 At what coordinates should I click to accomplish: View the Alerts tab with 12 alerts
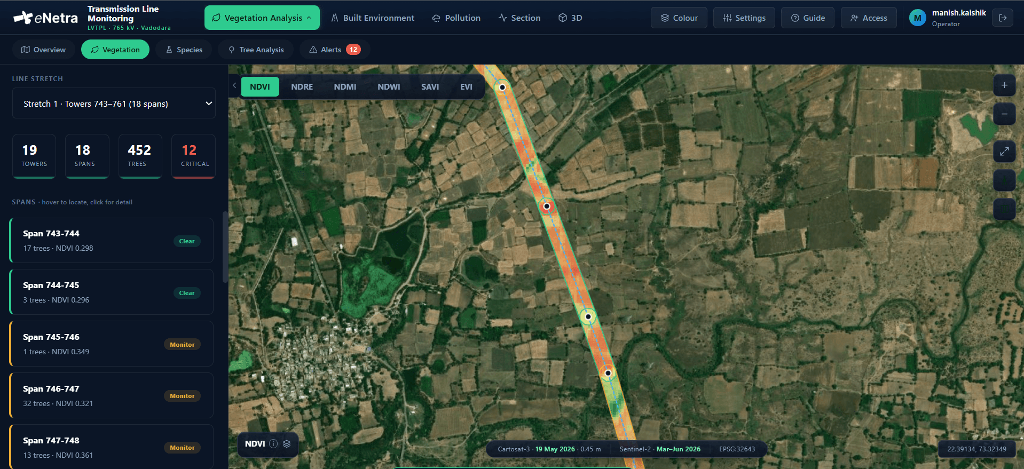(335, 50)
